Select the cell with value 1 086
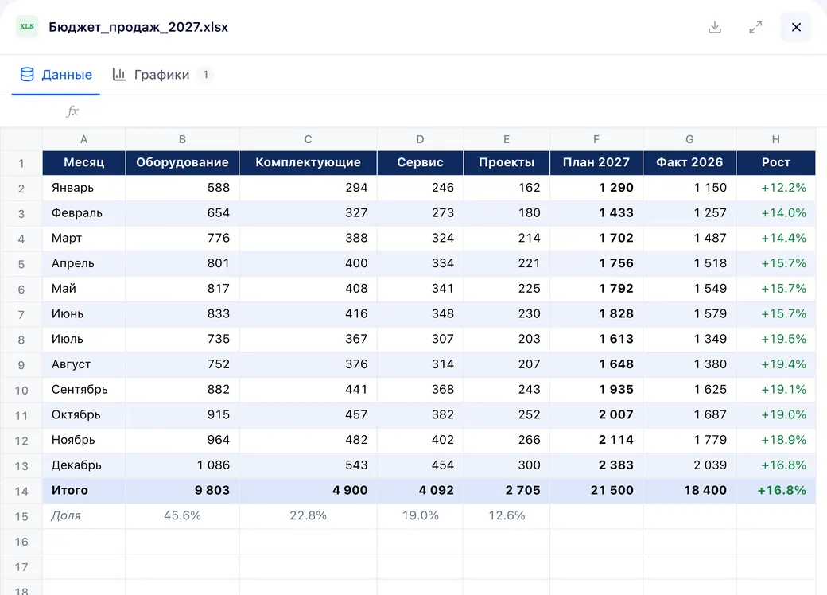827x595 pixels. pos(182,465)
